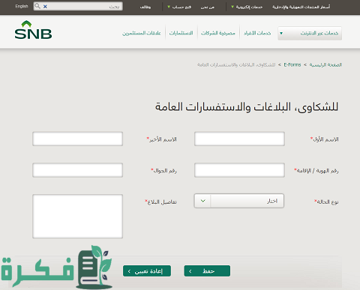Click the رقم الهوية / الإقامة field

pyautogui.click(x=239, y=170)
